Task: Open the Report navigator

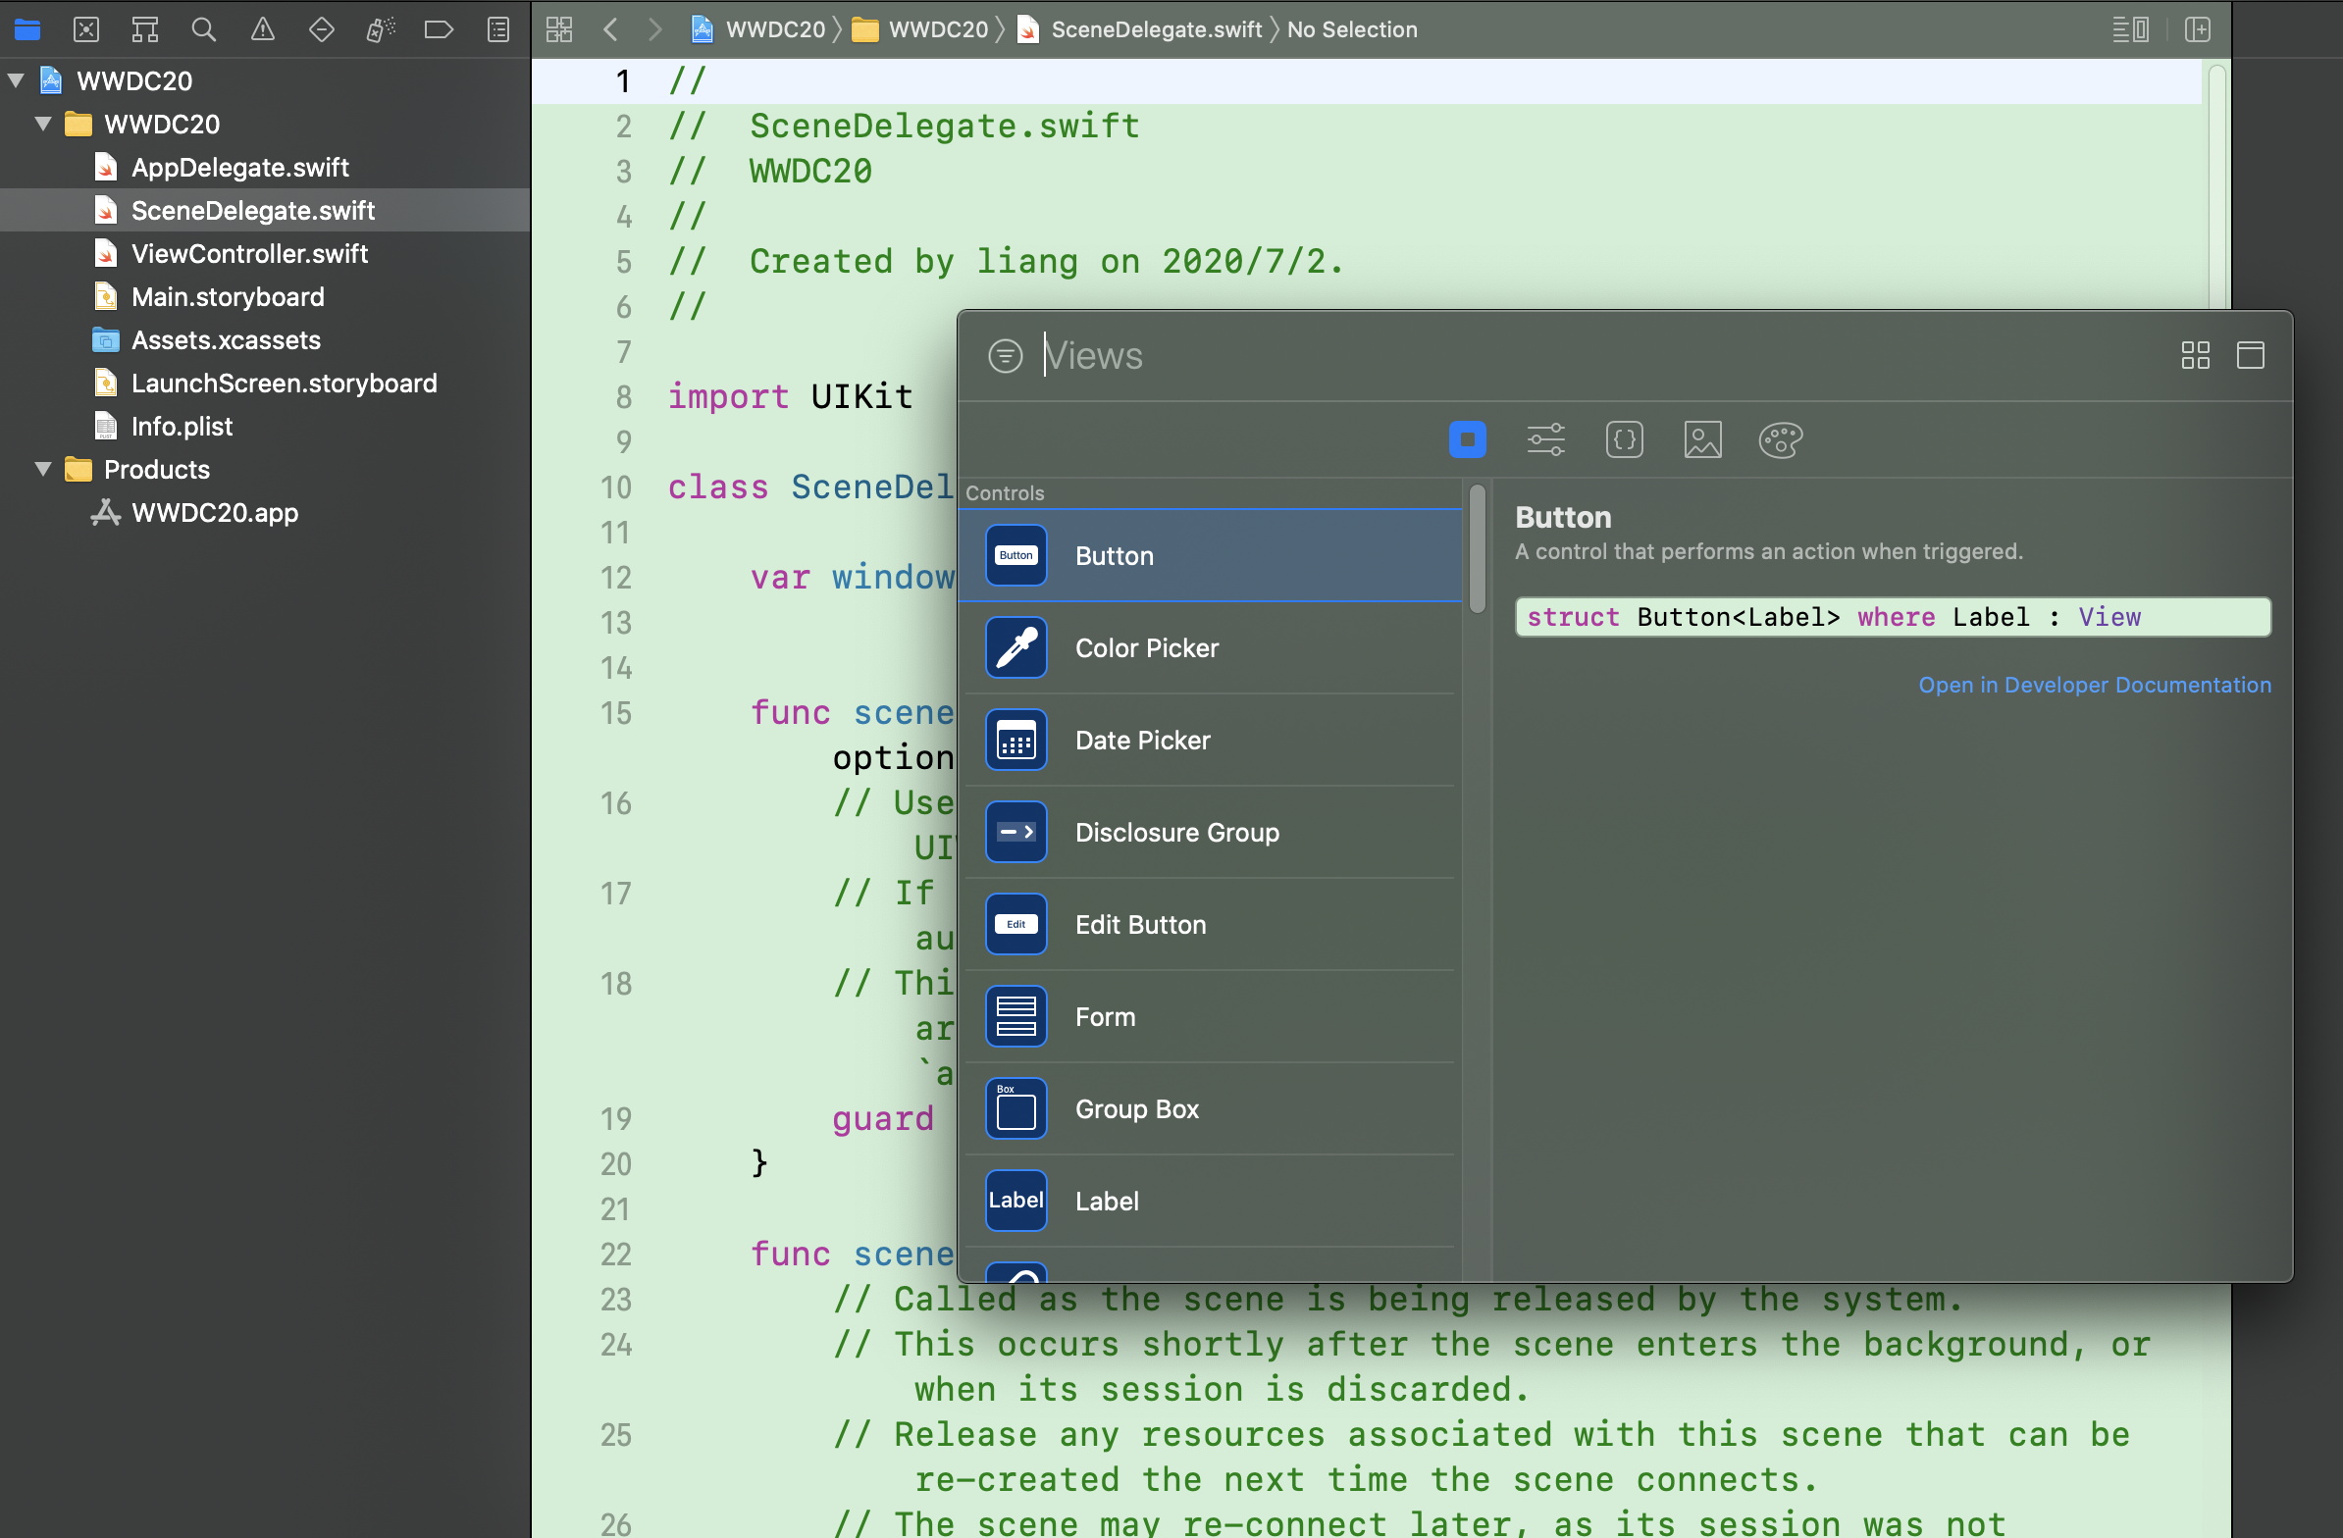Action: click(x=498, y=29)
